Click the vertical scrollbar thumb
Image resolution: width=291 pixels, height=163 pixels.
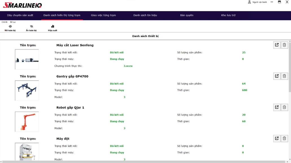(290, 67)
